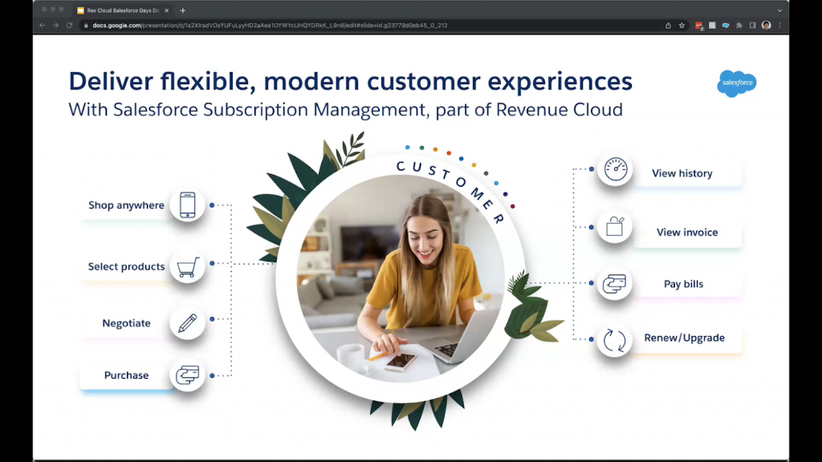The height and width of the screenshot is (462, 822).
Task: Click the slide title Deliver flexible, modern
Action: point(350,81)
